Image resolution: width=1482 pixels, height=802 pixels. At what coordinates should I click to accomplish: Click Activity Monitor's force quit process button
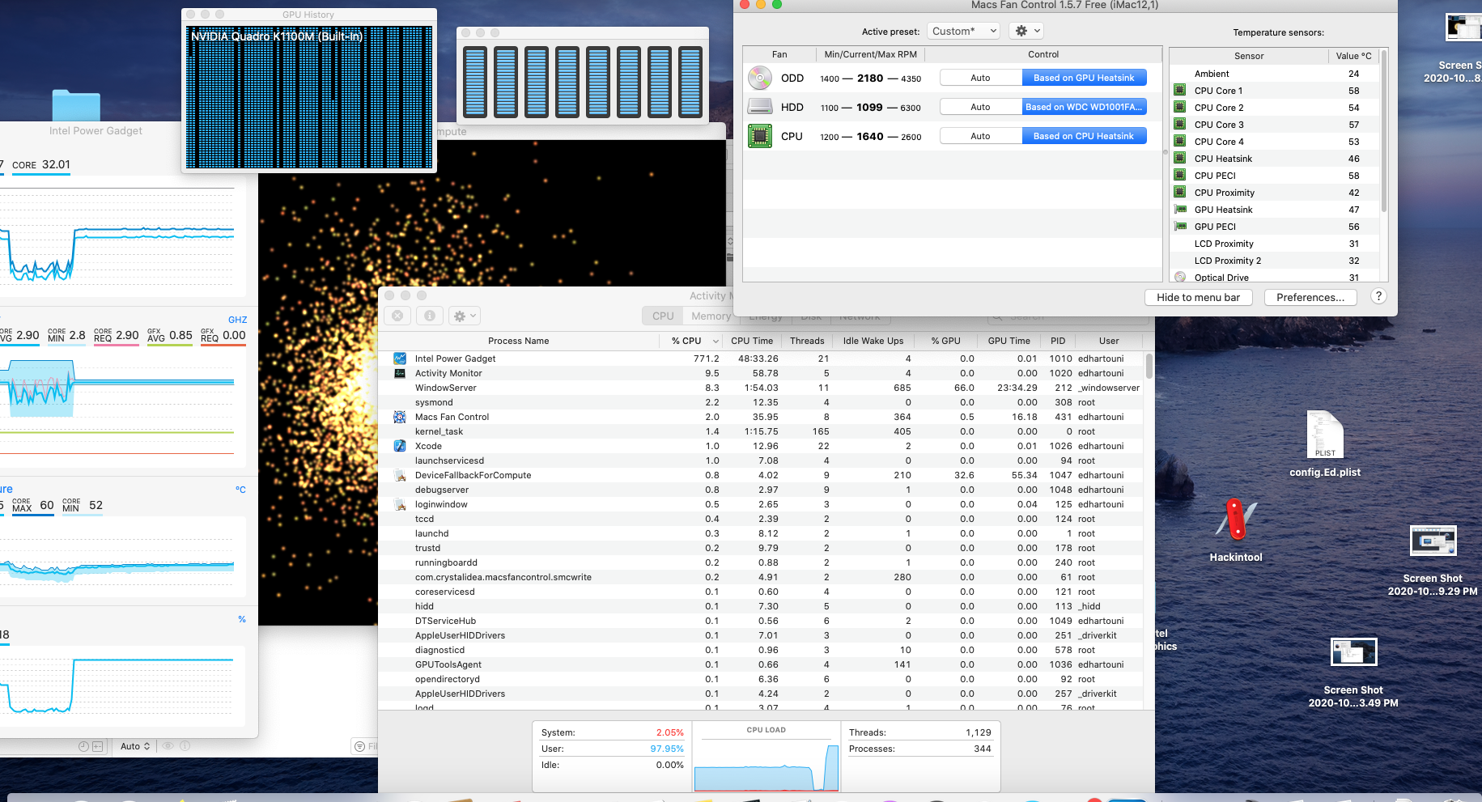(x=397, y=316)
